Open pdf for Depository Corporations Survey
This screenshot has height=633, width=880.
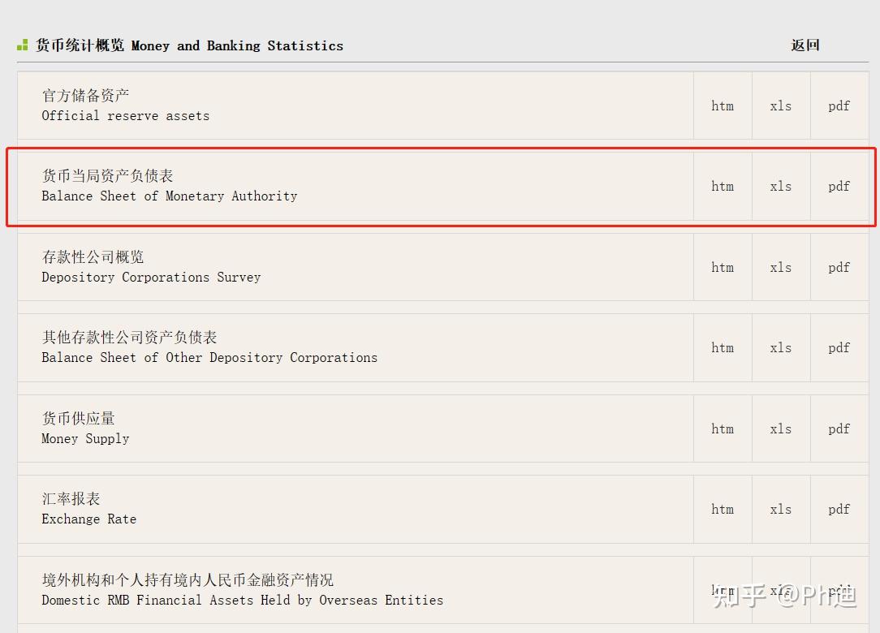coord(839,267)
